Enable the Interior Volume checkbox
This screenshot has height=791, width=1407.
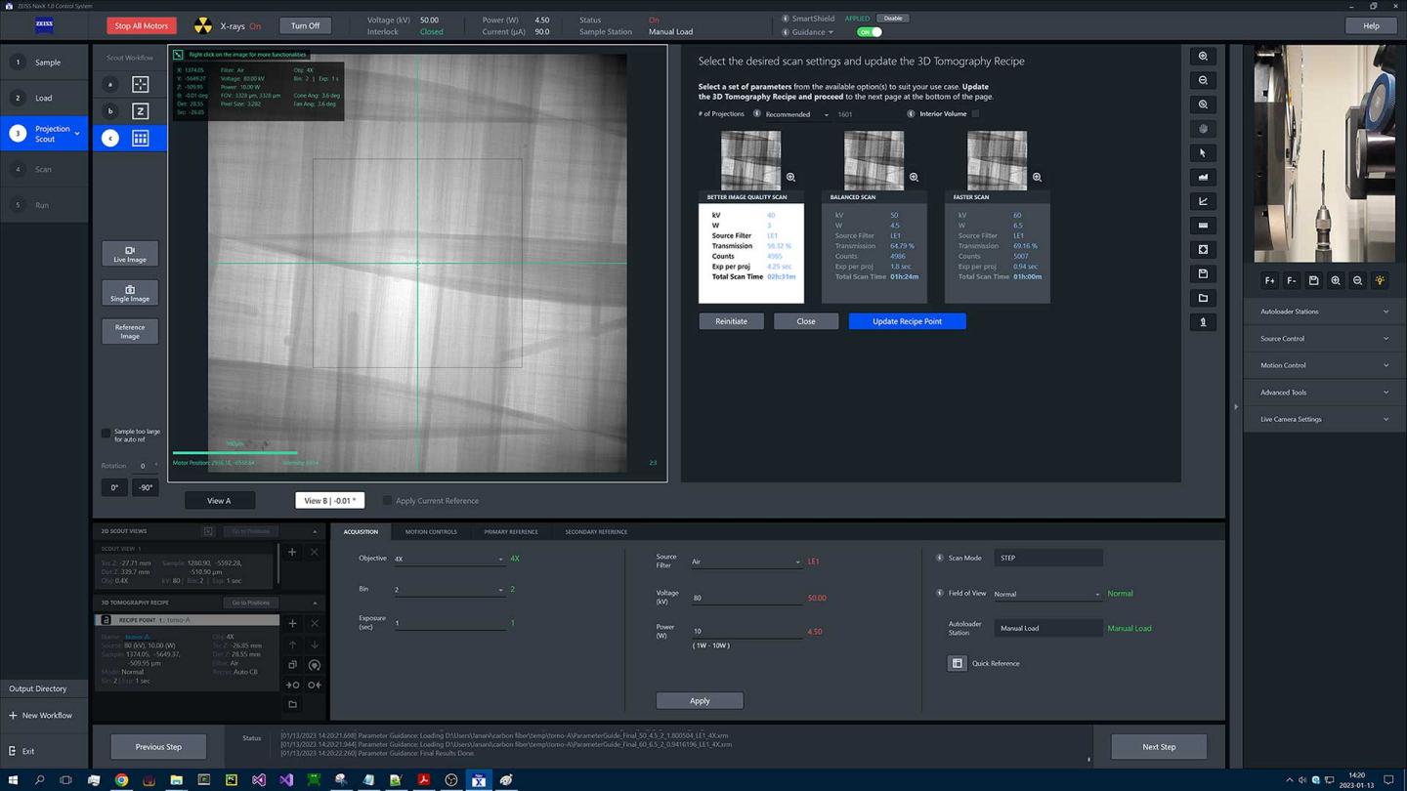pyautogui.click(x=974, y=113)
